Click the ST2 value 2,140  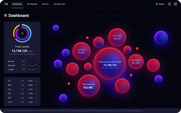pos(30,89)
